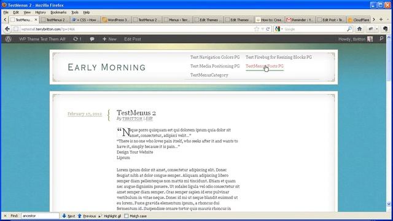This screenshot has height=221, width=393.
Task: Open the Help menu
Action: [86, 12]
